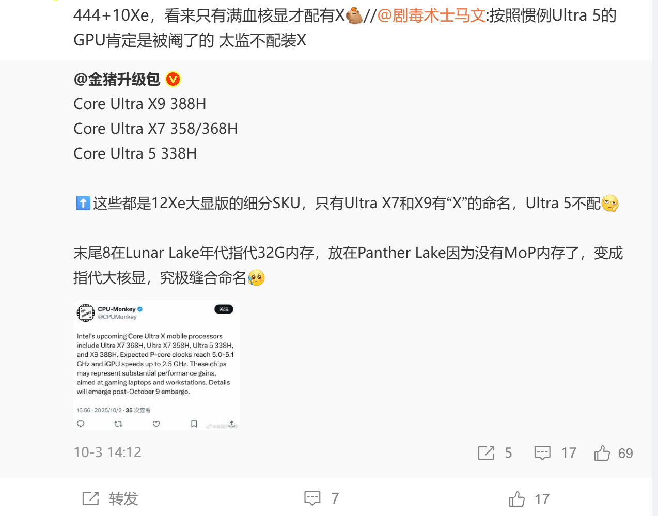Click the 转发 repost icon at bottom
Viewport: 658px width, 516px height.
point(90,498)
